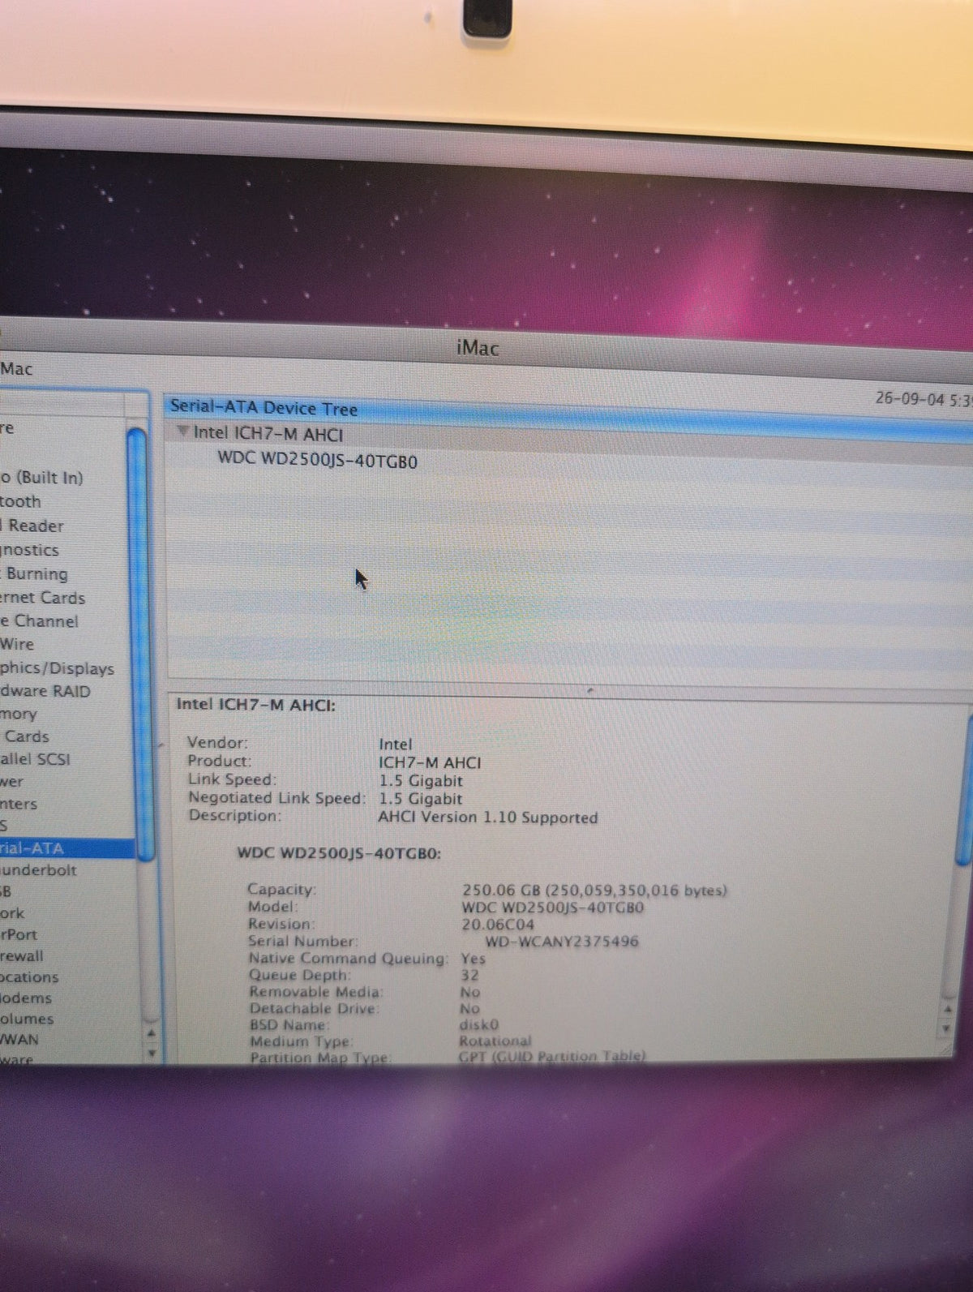Image resolution: width=973 pixels, height=1292 pixels.
Task: Open Firewall in the sidebar
Action: [x=22, y=956]
